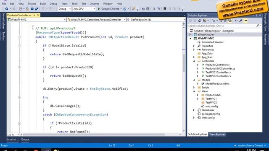Open the Server Explorer side tab
This screenshot has width=269, height=151.
3,21
